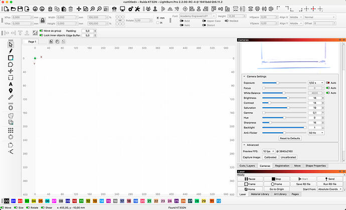This screenshot has width=346, height=210.
Task: Open the Start From Absolute Coords dropdown
Action: click(329, 189)
